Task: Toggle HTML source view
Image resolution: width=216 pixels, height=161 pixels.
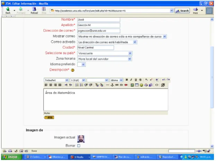Action: [157, 85]
